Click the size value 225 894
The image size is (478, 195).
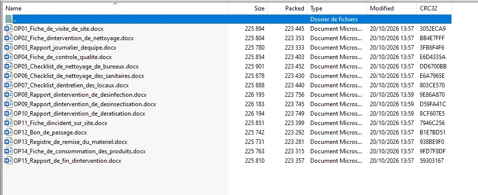tap(254, 29)
